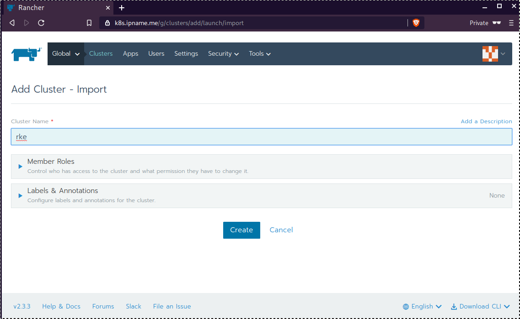This screenshot has height=319, width=520.
Task: Focus the Cluster Name input field
Action: click(261, 137)
